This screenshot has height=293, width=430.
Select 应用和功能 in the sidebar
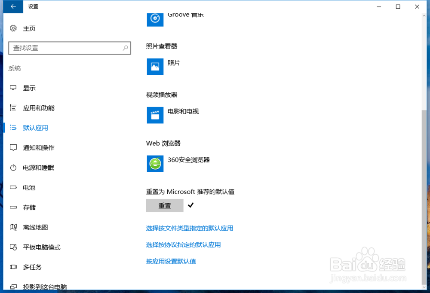(x=39, y=108)
